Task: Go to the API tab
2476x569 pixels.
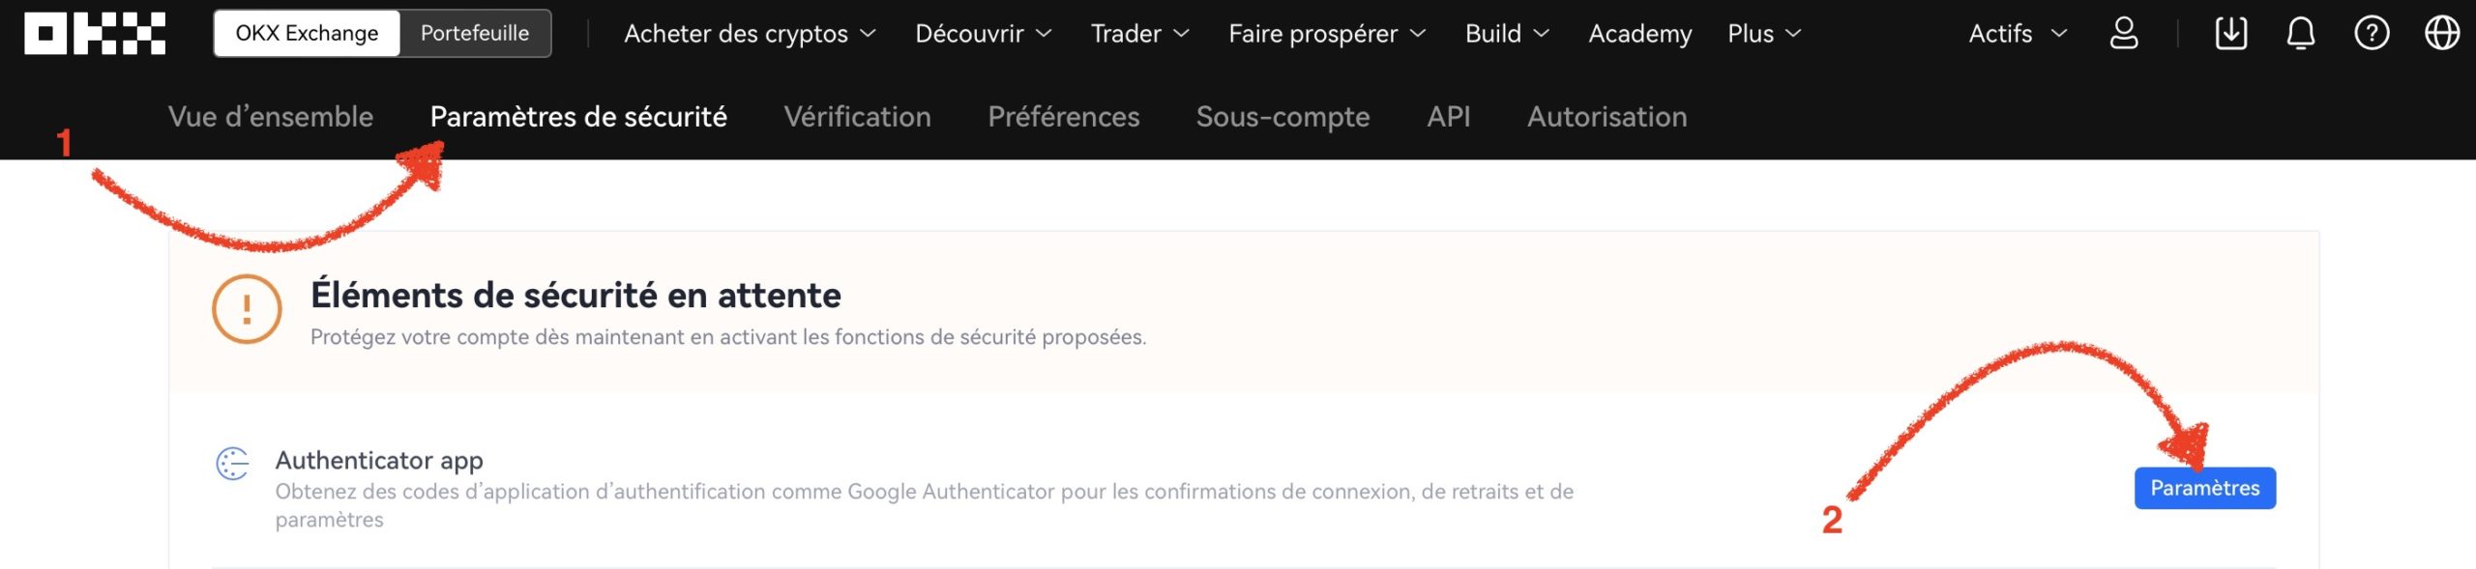Action: [x=1448, y=117]
